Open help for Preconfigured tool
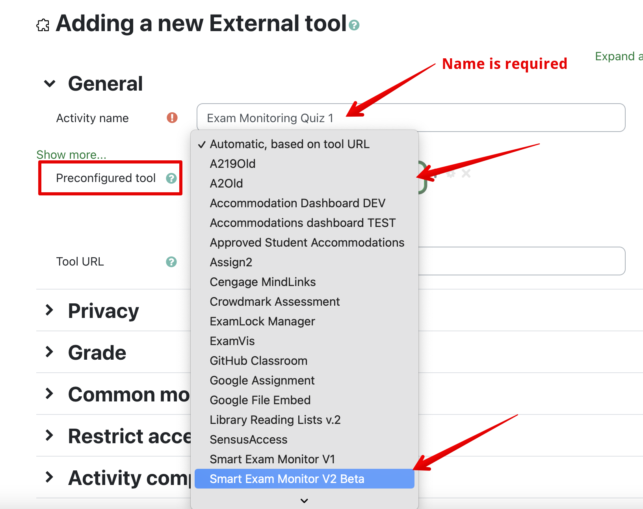Image resolution: width=643 pixels, height=509 pixels. click(x=171, y=178)
